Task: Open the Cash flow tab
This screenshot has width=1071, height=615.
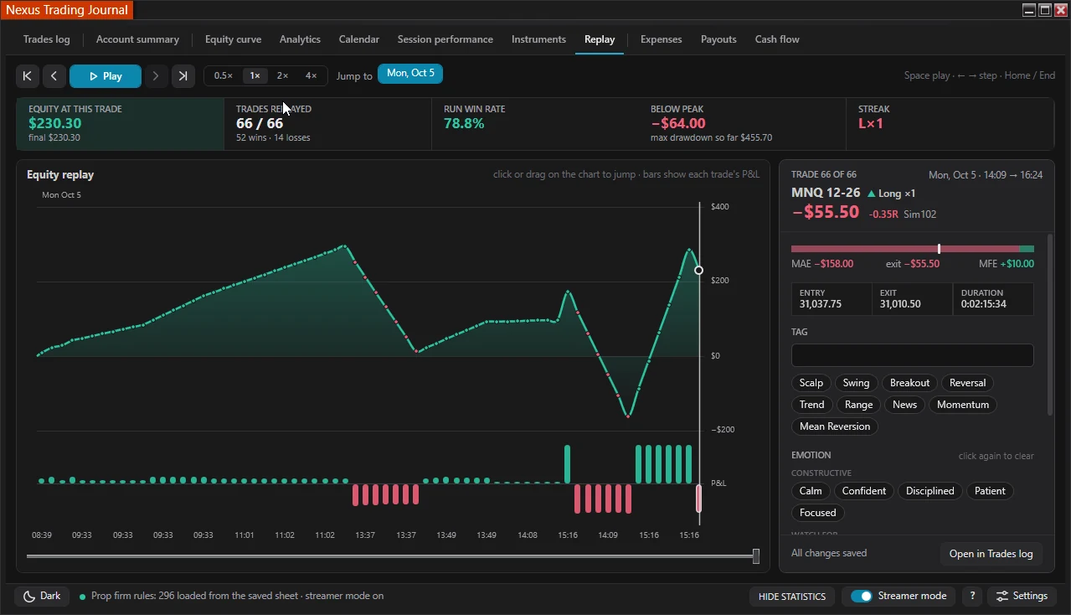Action: pyautogui.click(x=777, y=39)
